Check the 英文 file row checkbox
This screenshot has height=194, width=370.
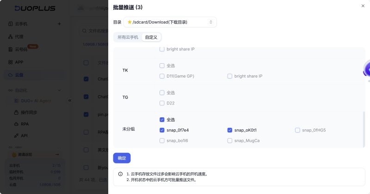[86, 150]
